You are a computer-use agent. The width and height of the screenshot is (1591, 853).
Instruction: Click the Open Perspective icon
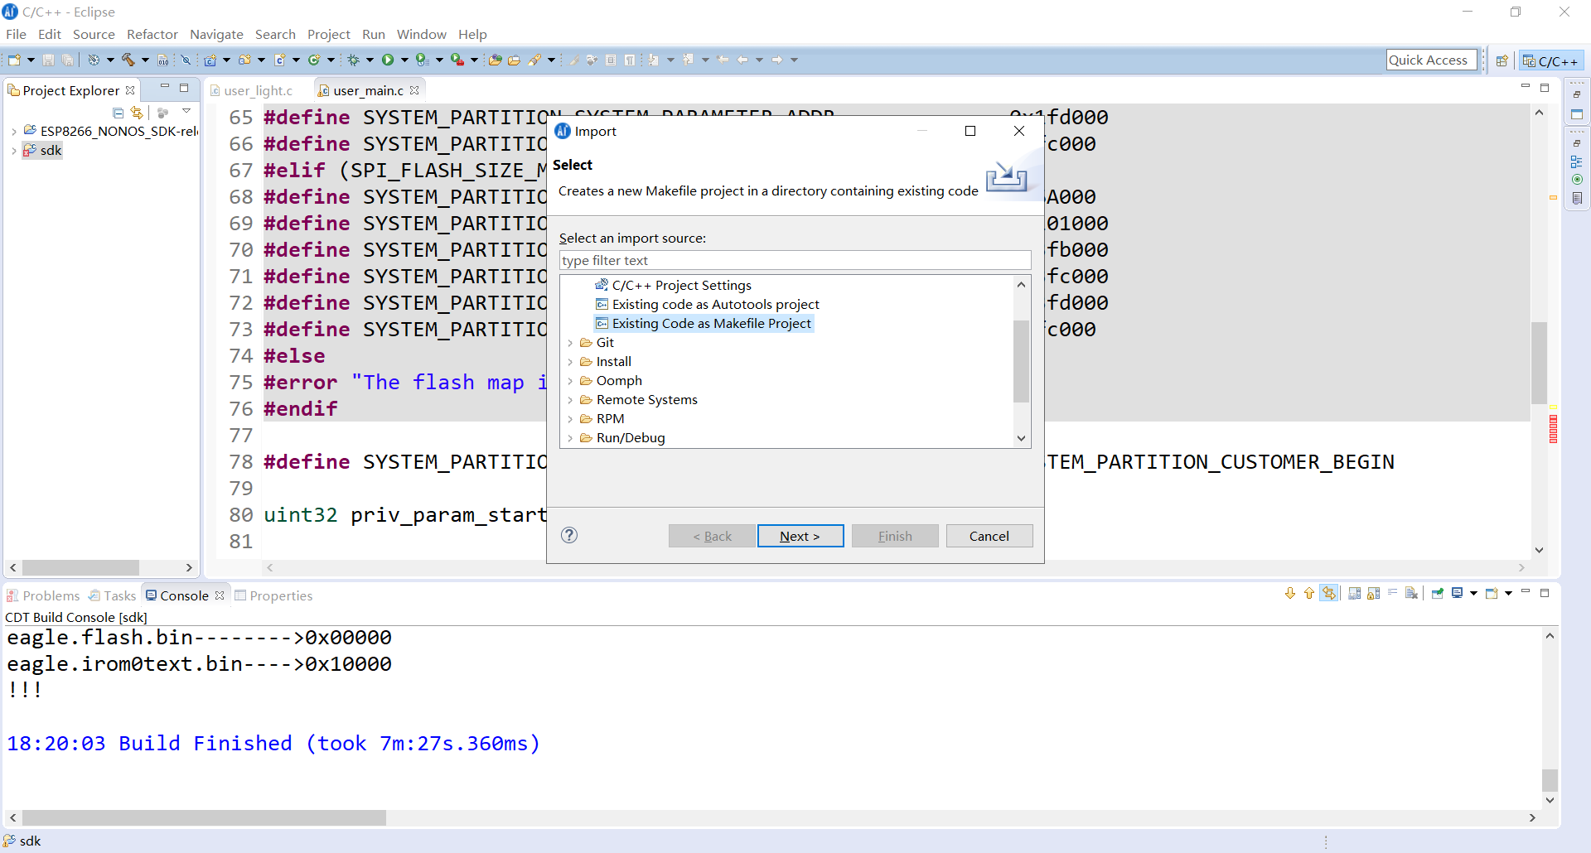pos(1502,60)
